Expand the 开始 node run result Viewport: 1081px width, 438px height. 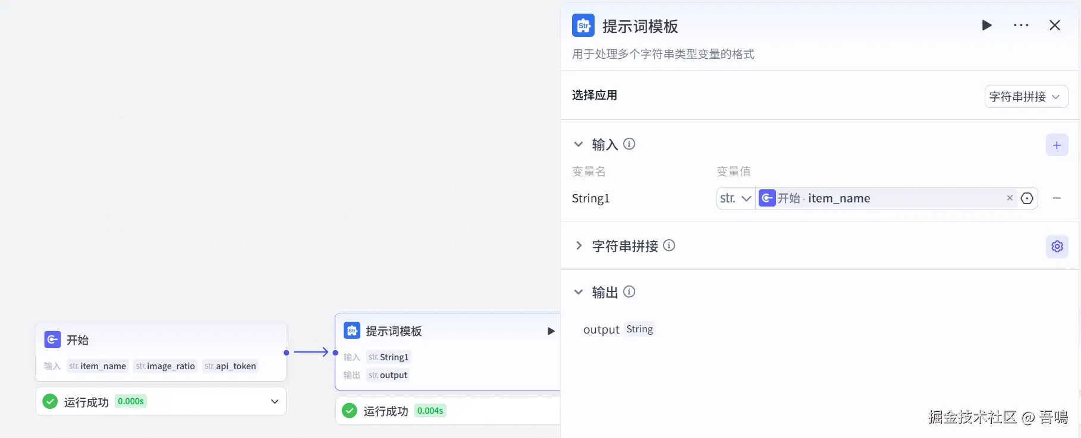click(x=275, y=402)
